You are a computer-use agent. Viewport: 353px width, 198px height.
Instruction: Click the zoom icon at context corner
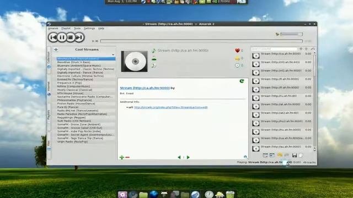tap(245, 157)
